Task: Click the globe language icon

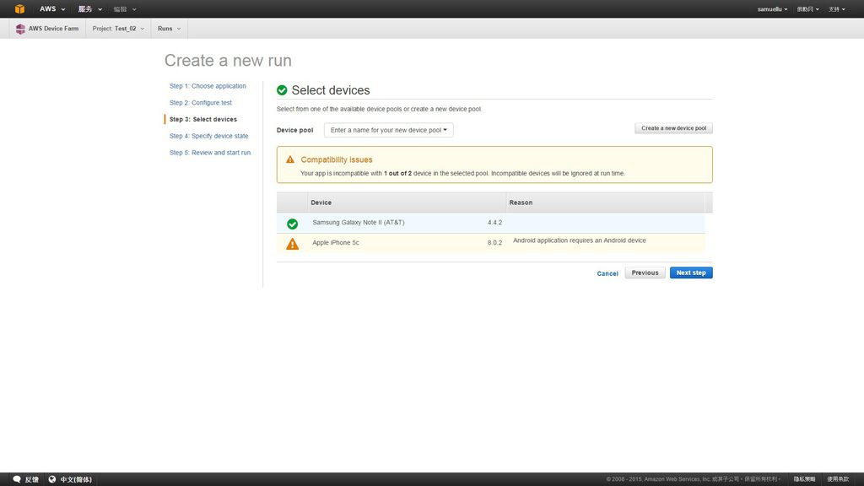Action: [52, 479]
